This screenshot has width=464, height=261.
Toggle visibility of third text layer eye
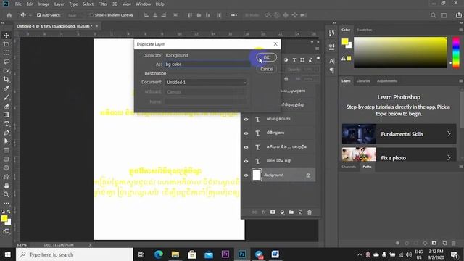(x=246, y=147)
